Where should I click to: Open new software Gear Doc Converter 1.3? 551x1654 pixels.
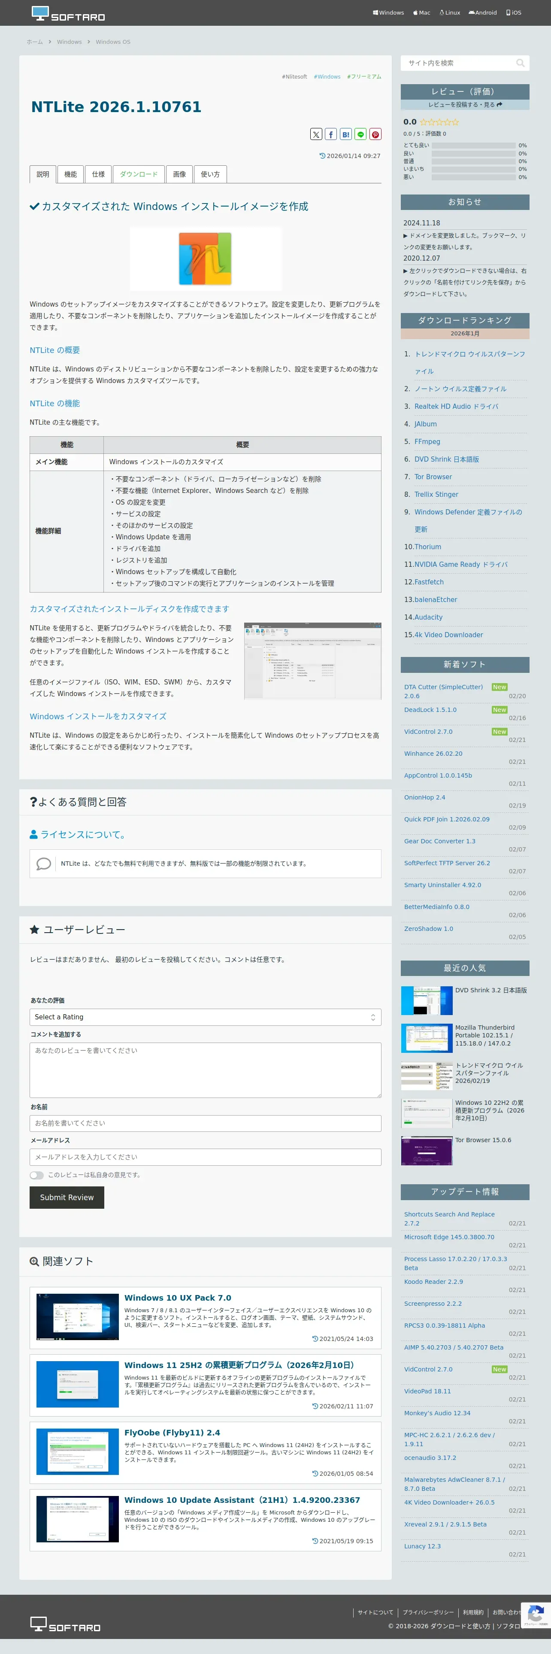pos(440,841)
